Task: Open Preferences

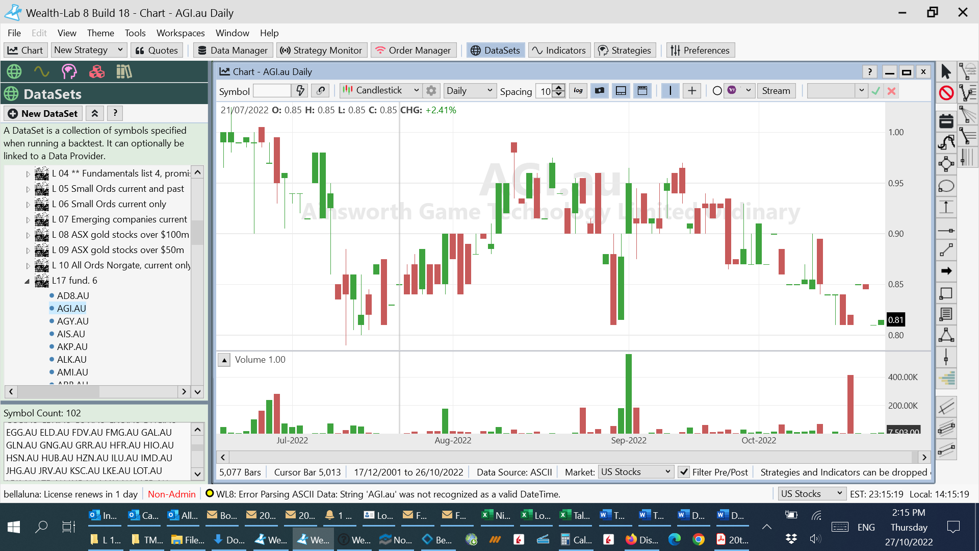Action: (700, 50)
